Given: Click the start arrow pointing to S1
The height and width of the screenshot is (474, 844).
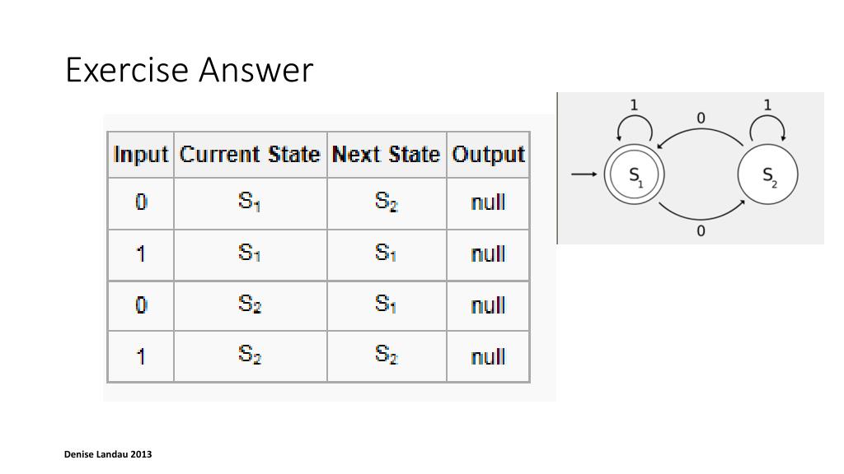Looking at the screenshot, I should (x=584, y=174).
